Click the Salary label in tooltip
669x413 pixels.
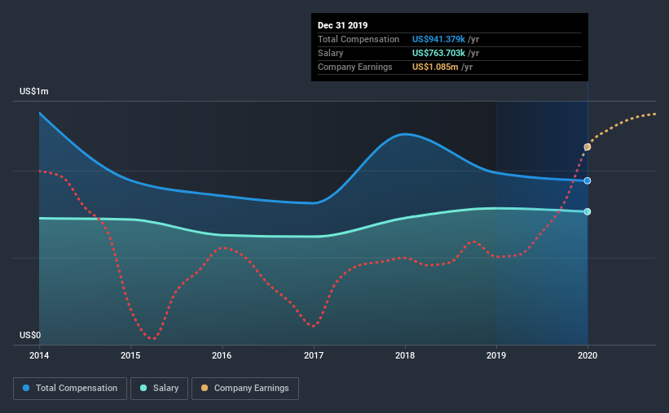point(331,53)
